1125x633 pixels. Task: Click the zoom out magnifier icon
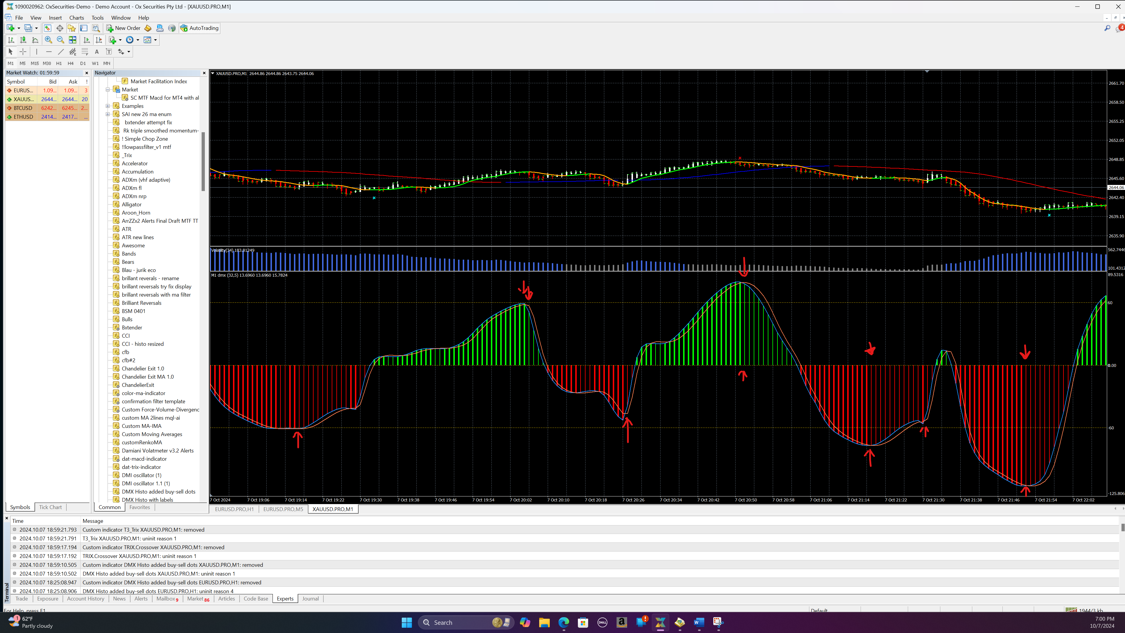pyautogui.click(x=60, y=40)
